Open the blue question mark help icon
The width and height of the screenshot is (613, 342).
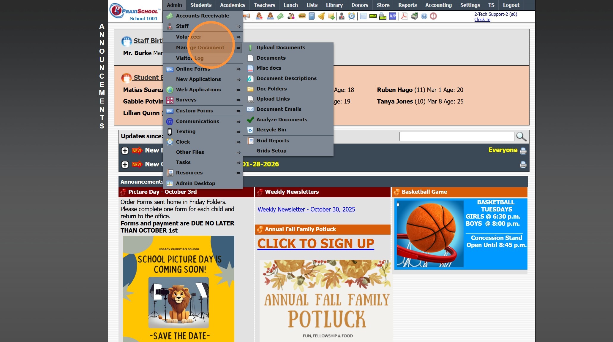click(424, 16)
